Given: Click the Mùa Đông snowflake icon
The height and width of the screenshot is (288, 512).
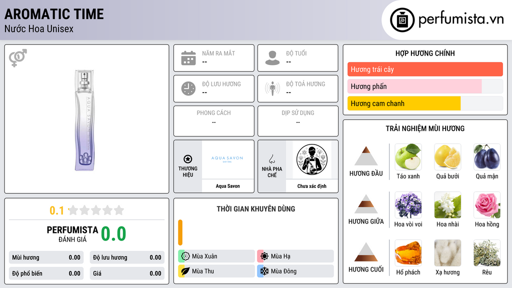Looking at the screenshot, I should click(x=264, y=271).
